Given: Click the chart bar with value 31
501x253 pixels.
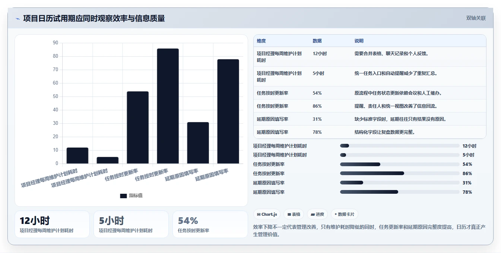Looking at the screenshot, I should click(x=198, y=143).
